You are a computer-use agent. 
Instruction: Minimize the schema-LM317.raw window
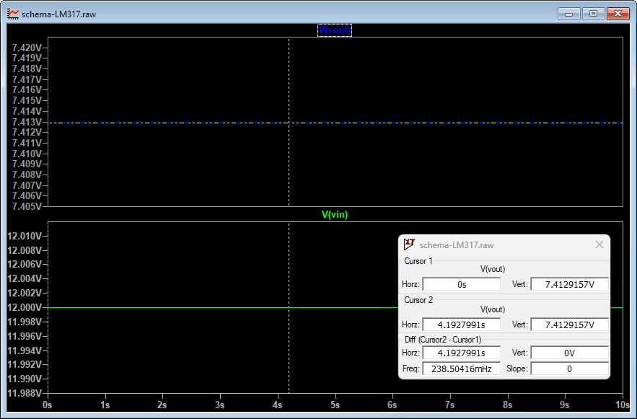coord(568,14)
